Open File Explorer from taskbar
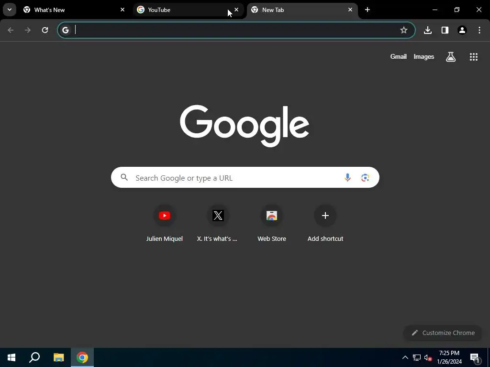 click(58, 357)
